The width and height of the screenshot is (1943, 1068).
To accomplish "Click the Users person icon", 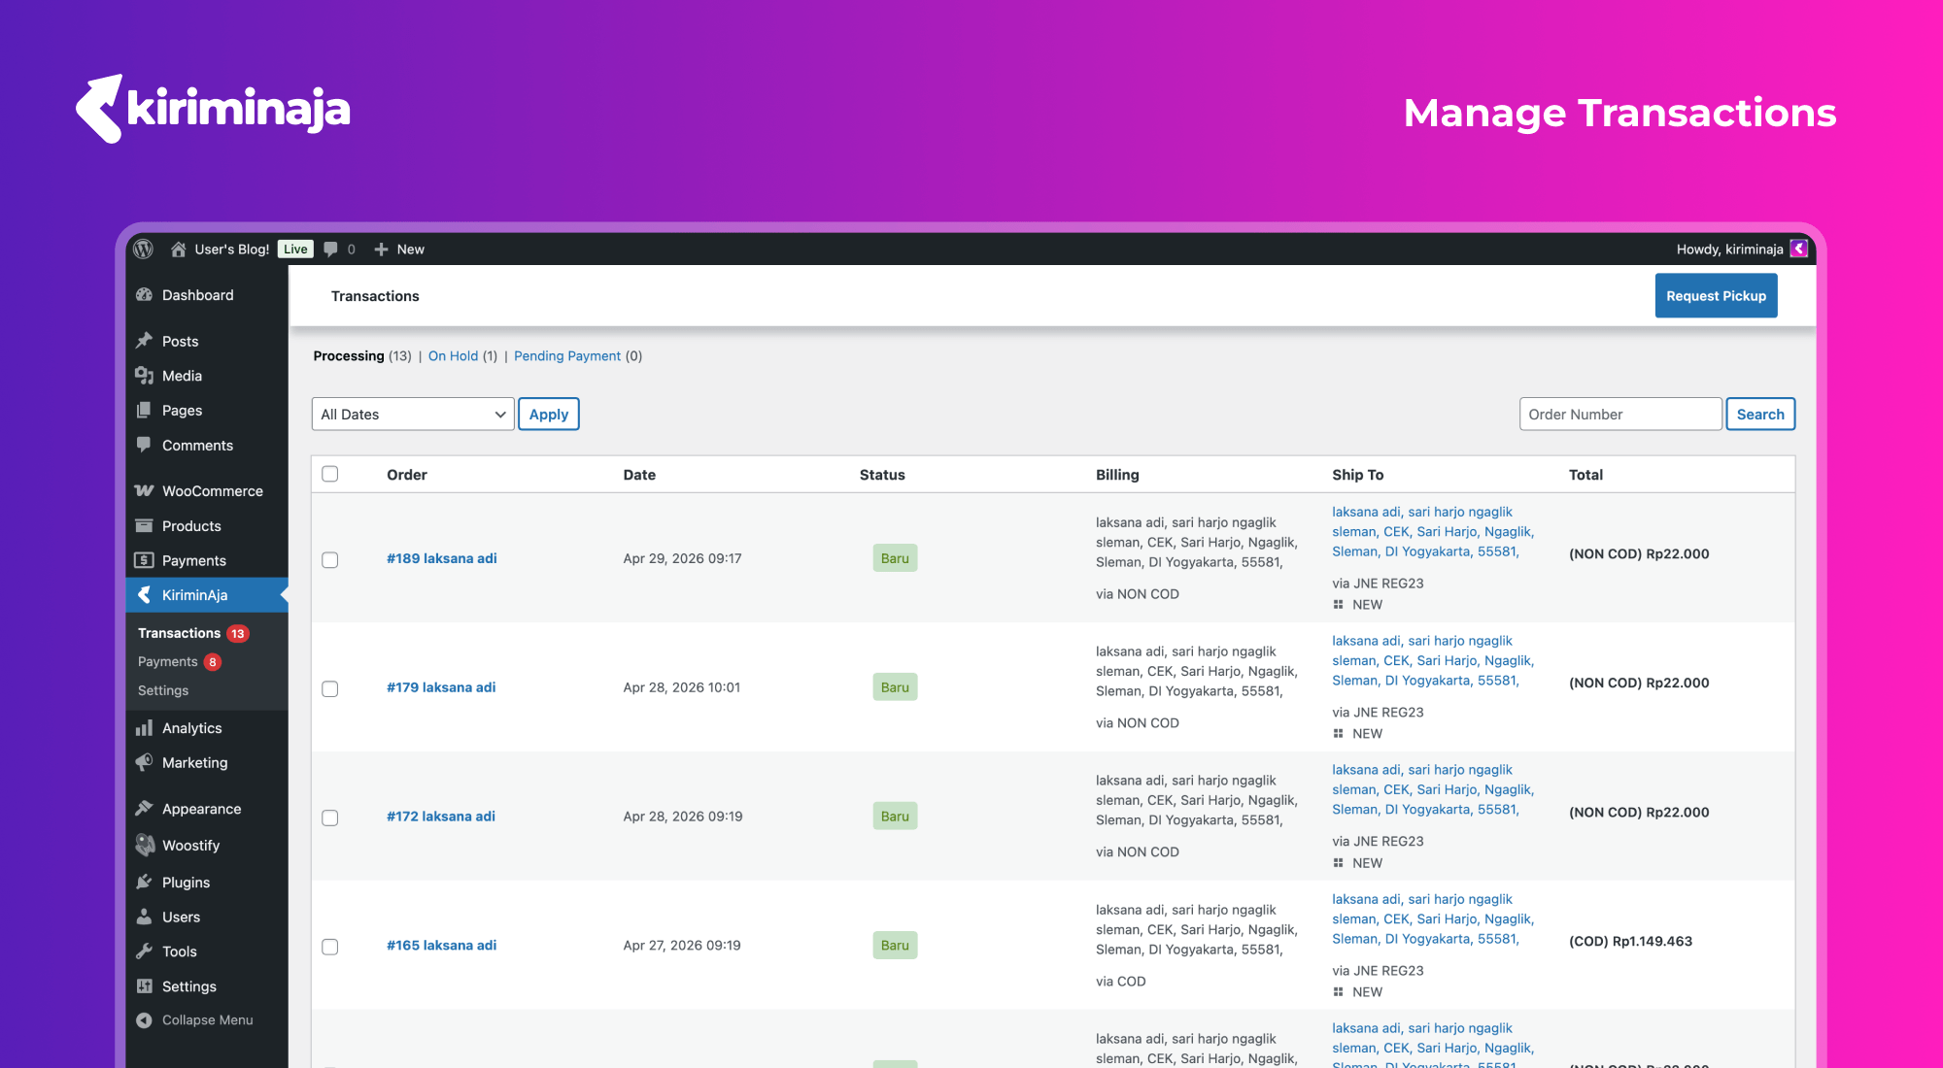I will pos(144,917).
